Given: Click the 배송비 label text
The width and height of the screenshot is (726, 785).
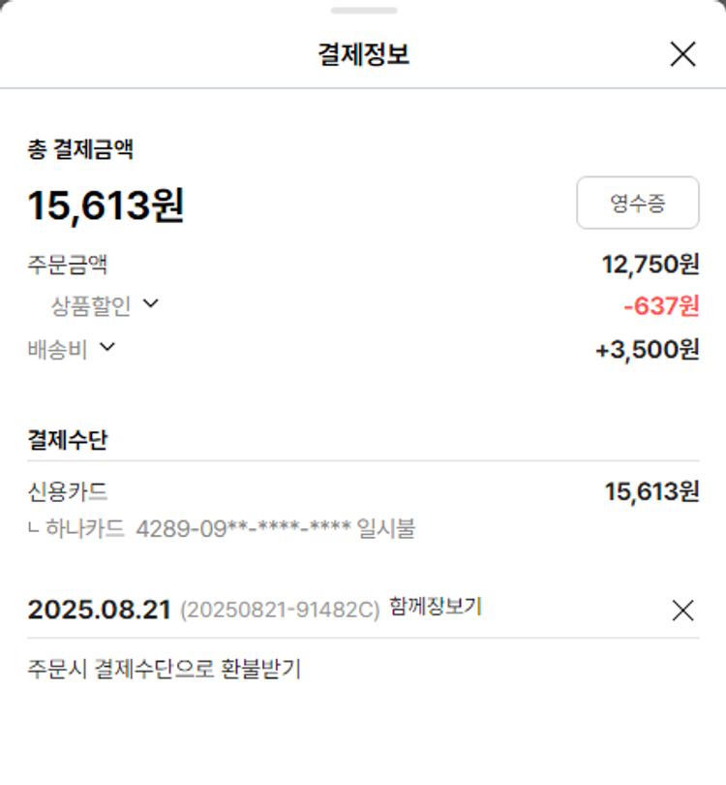Looking at the screenshot, I should 57,349.
